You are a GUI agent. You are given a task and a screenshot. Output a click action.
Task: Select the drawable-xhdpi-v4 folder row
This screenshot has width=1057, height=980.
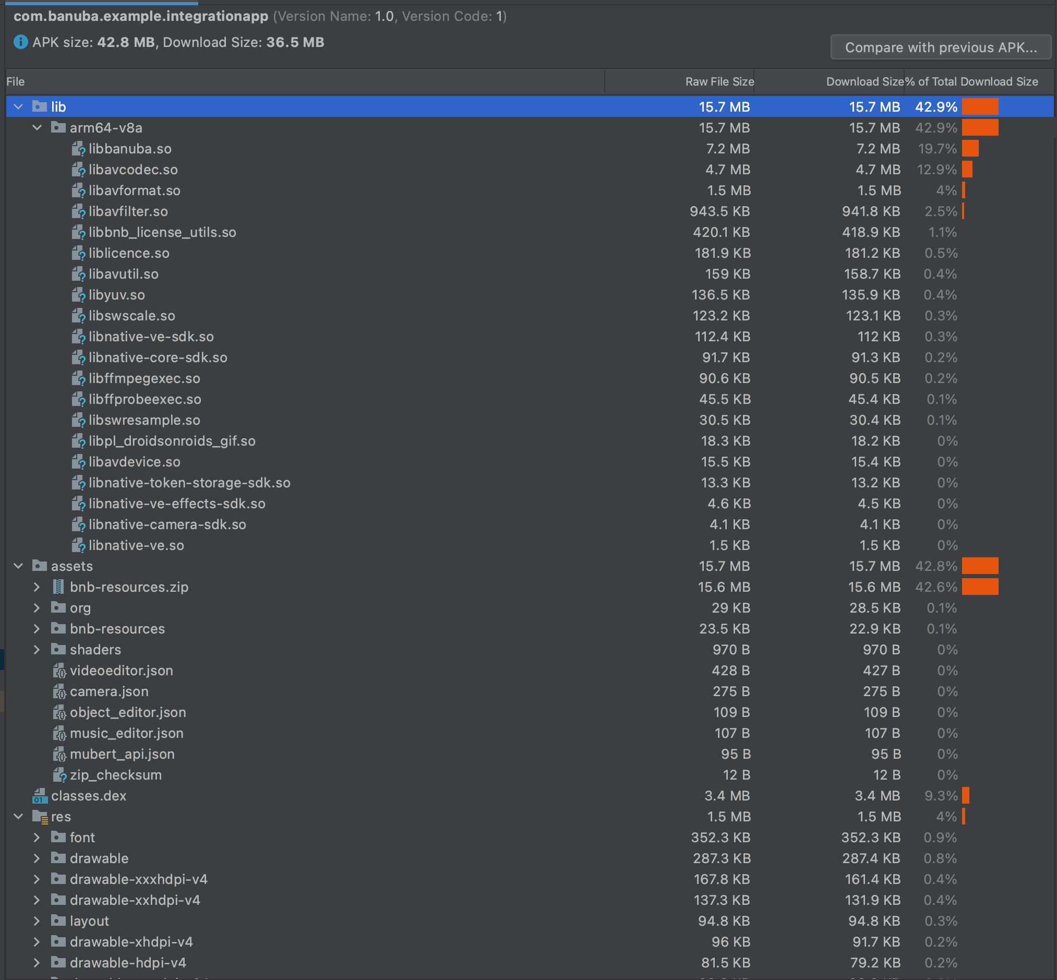click(x=530, y=942)
